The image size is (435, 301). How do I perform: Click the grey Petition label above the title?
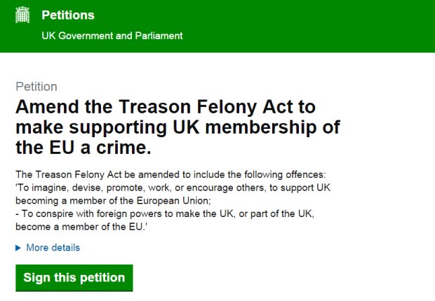pos(36,87)
